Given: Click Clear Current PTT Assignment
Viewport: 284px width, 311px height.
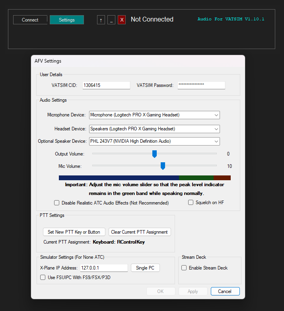Looking at the screenshot, I should tap(140, 232).
